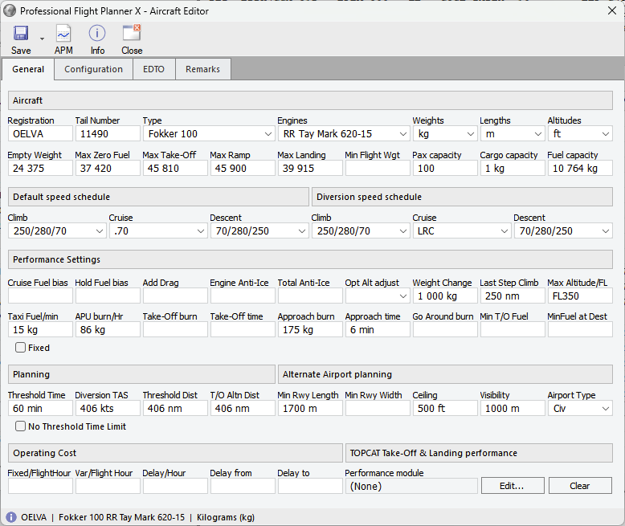This screenshot has width=625, height=526.
Task: Close the Aircraft Editor window
Action: click(x=612, y=10)
